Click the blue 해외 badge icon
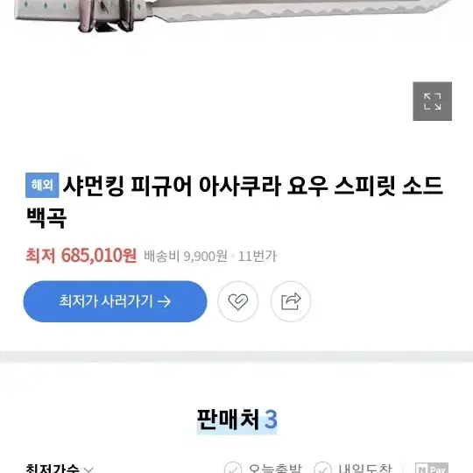 (x=42, y=185)
